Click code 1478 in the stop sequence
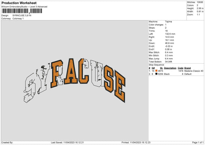Image resolution: width=205 pixels, height=145 pixels. pos(181,71)
